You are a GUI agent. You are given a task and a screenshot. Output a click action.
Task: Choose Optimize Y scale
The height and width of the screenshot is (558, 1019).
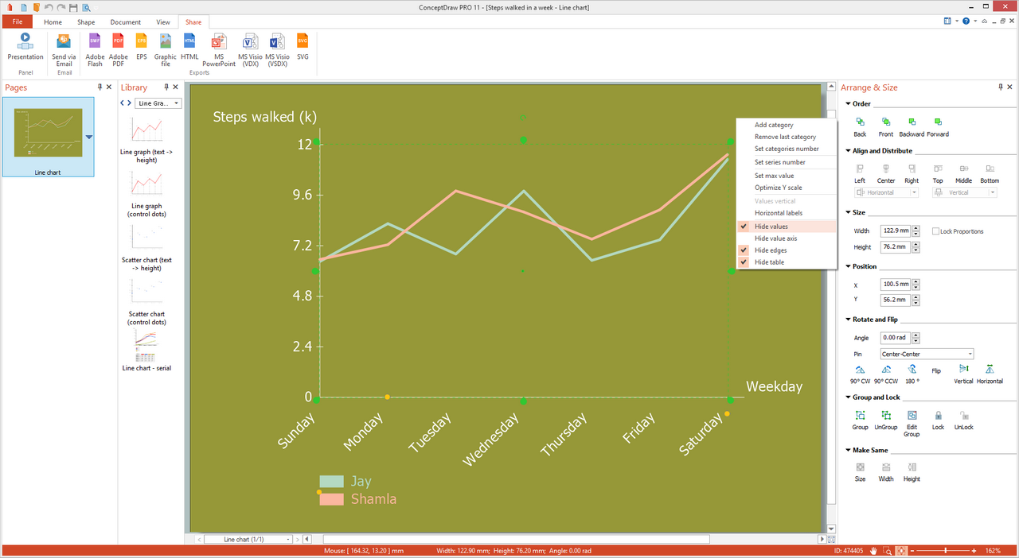[787, 188]
